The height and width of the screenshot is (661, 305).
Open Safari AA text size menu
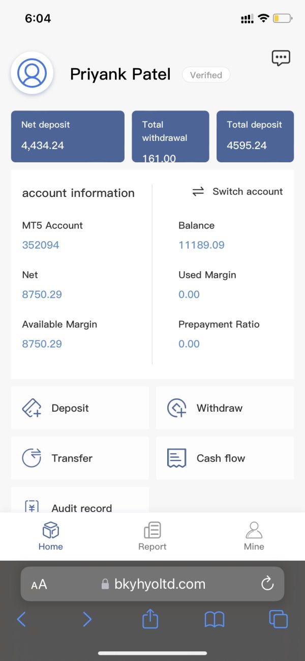point(39,584)
